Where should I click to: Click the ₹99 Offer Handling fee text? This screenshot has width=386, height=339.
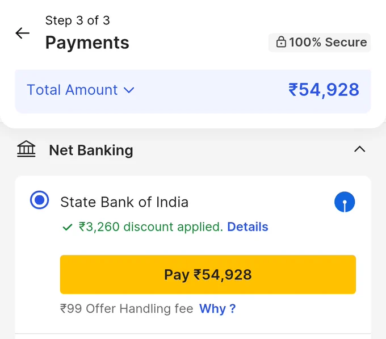127,309
